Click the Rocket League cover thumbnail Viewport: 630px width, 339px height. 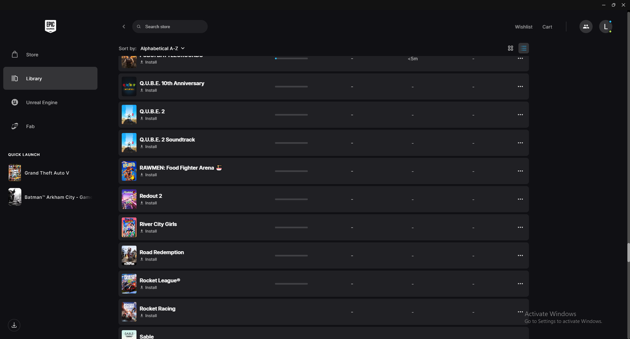click(129, 283)
